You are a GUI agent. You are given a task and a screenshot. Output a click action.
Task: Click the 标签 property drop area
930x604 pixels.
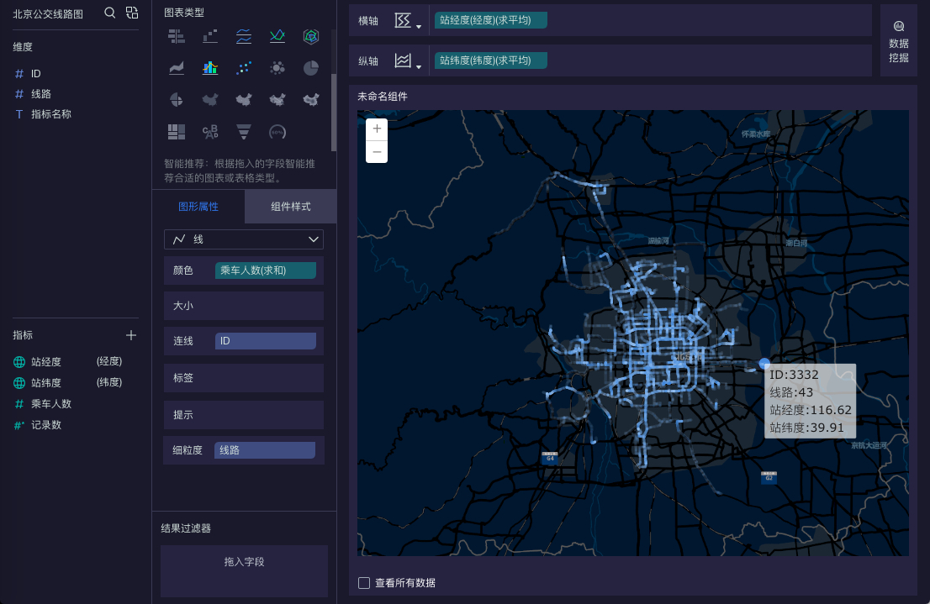click(244, 377)
